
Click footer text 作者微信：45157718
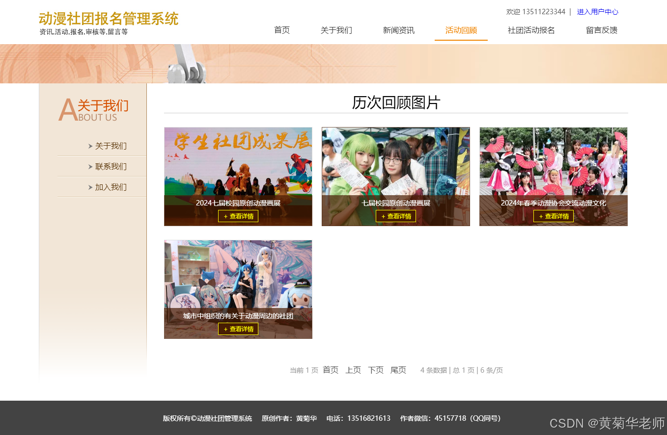pyautogui.click(x=432, y=418)
